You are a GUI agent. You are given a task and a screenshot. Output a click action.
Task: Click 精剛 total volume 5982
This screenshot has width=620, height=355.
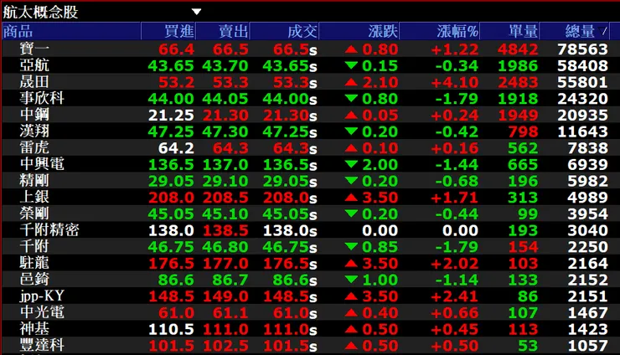pyautogui.click(x=588, y=181)
